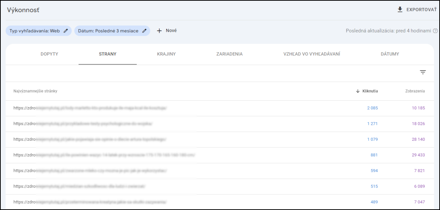Open the Typ vyhľadávania: Web filter chip

[x=34, y=31]
